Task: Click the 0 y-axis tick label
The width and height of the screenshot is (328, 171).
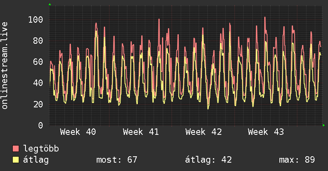Action: (41, 125)
